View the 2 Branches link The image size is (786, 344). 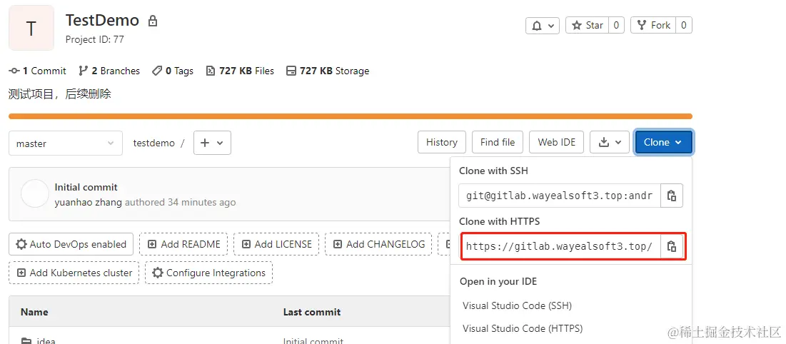110,71
